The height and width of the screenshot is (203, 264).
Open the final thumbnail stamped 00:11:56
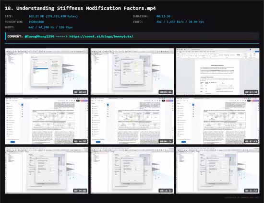pos(218,170)
